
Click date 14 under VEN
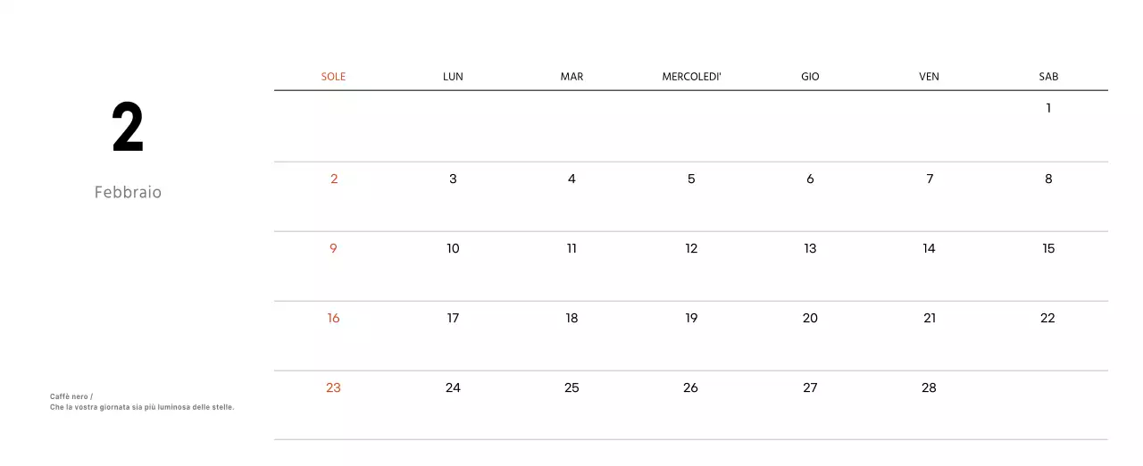point(929,248)
